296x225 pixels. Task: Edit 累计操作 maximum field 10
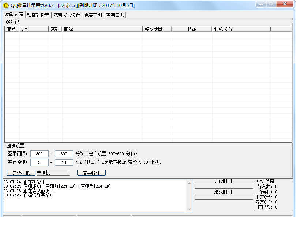64,162
